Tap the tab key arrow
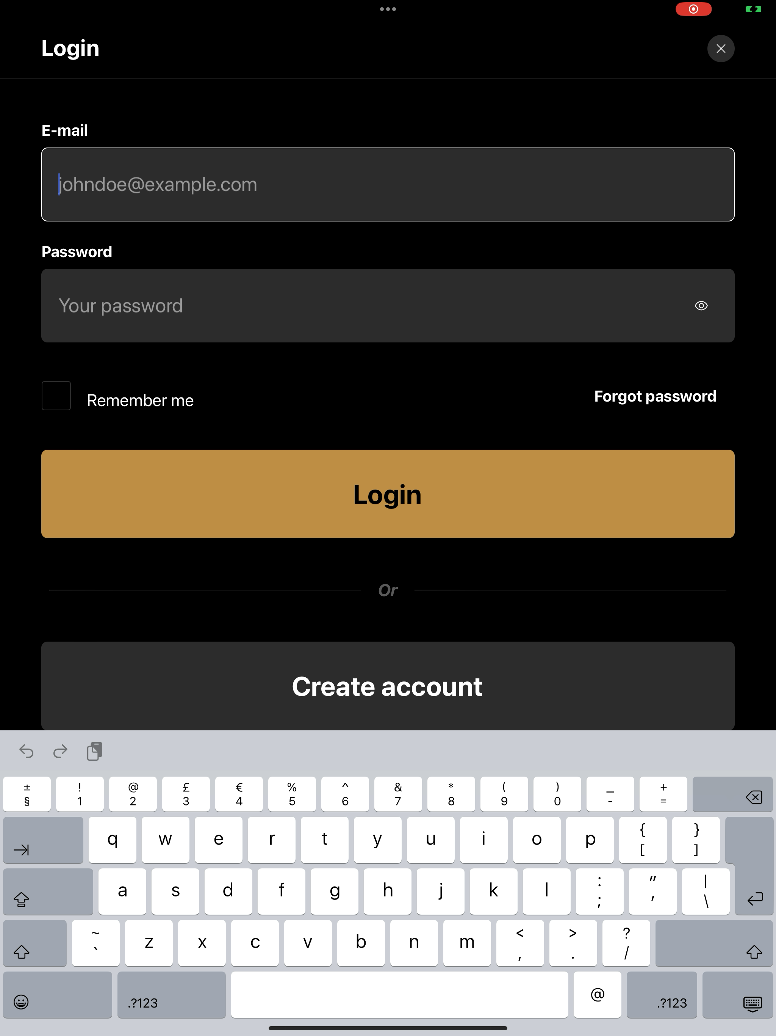 coord(43,840)
